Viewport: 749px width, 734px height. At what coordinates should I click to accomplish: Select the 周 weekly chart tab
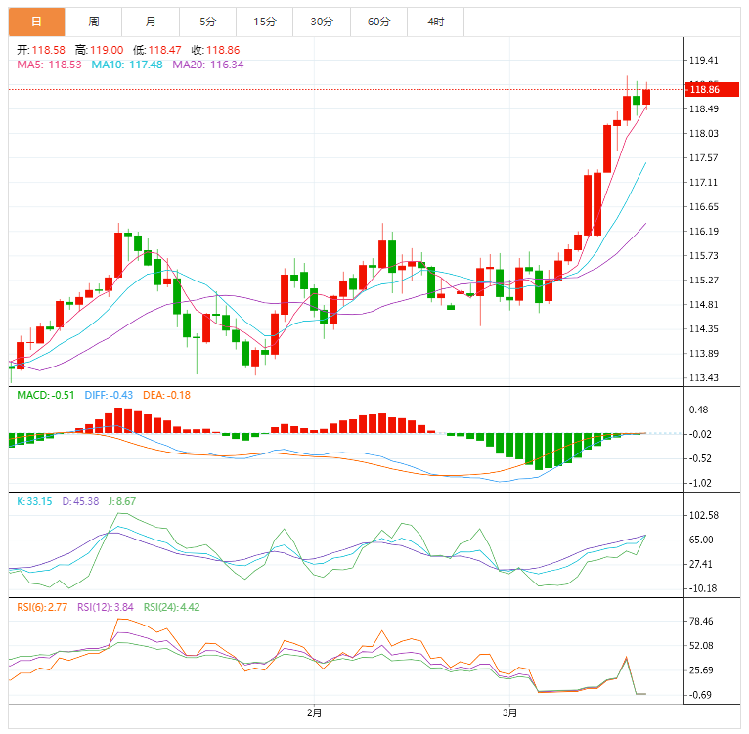point(93,21)
